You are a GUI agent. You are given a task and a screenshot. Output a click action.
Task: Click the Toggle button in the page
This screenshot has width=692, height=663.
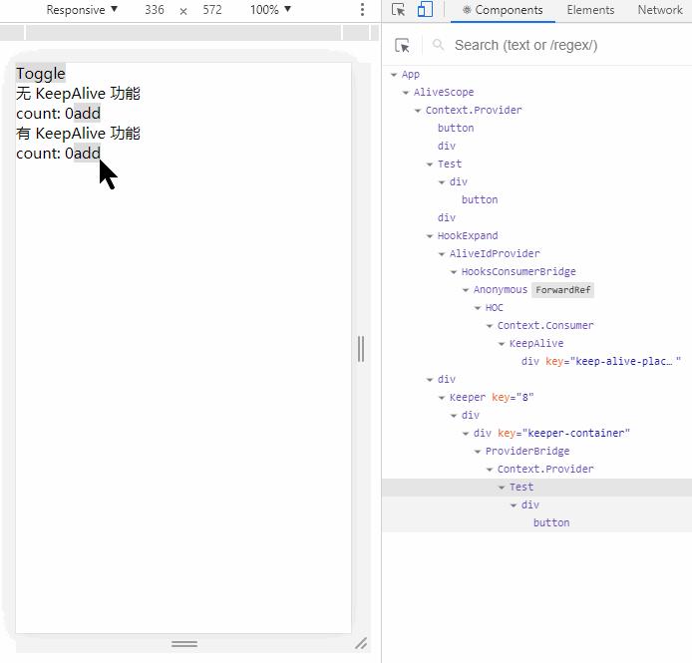[x=41, y=73]
